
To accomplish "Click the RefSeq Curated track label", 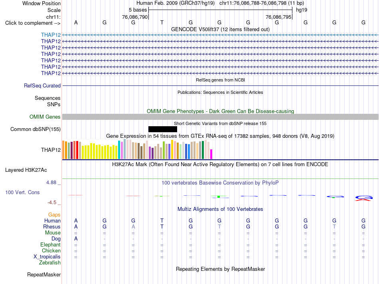I will [42, 85].
